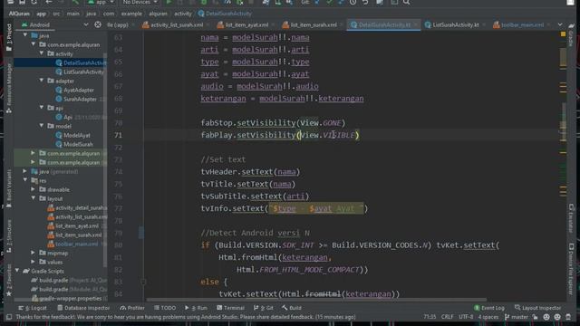
Task: Collapse the Gradle Scripts node
Action: 17,271
